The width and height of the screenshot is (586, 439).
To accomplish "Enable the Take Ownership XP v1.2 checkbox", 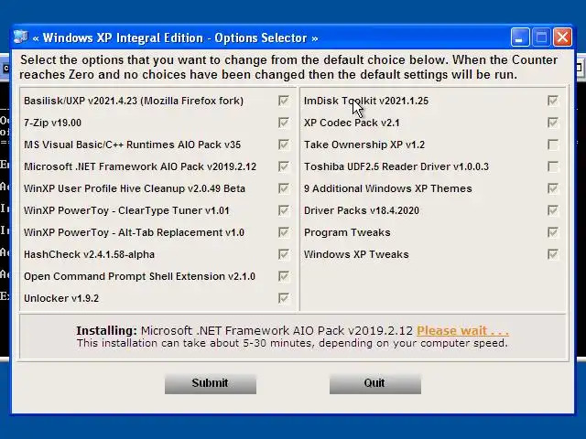I will 553,145.
